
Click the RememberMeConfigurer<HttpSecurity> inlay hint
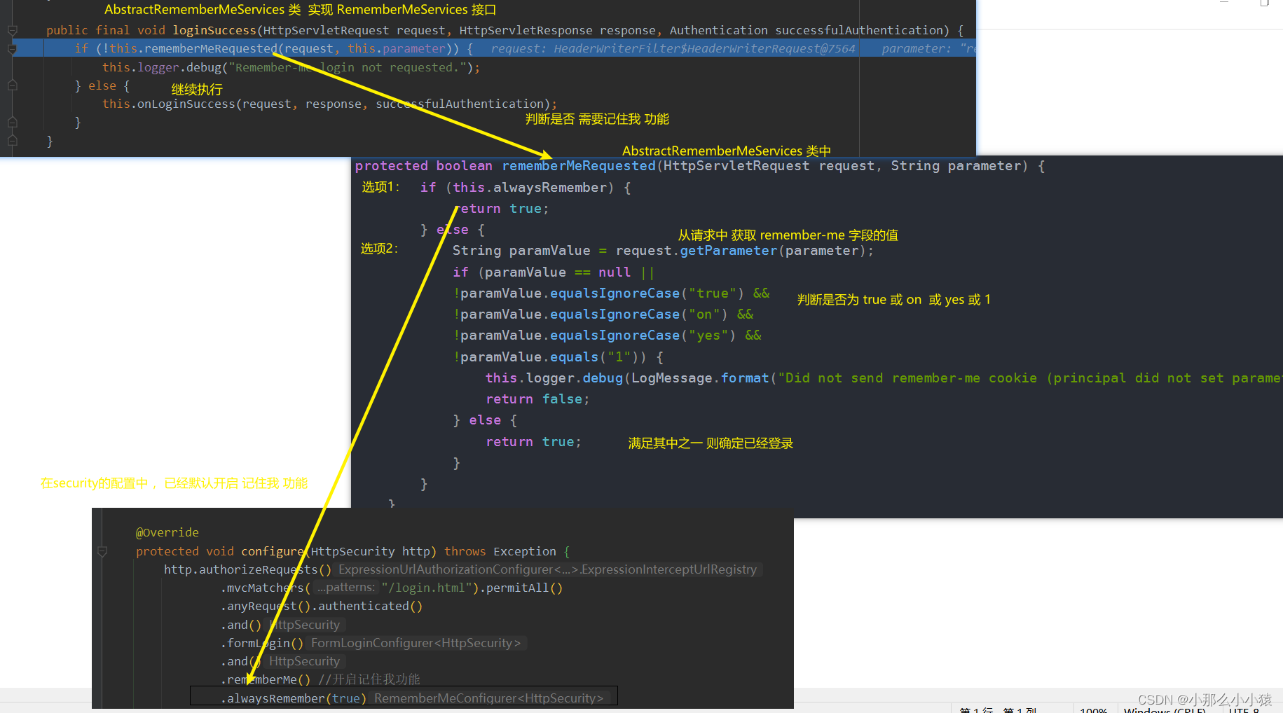tap(488, 698)
